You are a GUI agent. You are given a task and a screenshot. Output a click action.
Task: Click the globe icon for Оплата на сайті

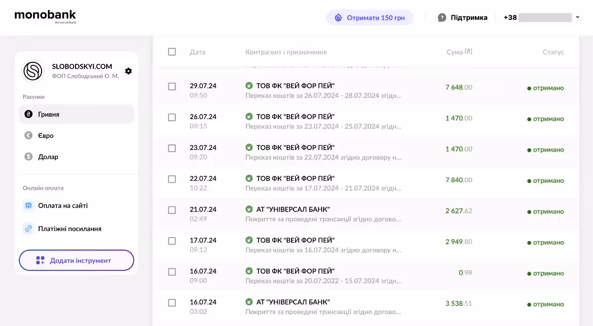pyautogui.click(x=29, y=205)
